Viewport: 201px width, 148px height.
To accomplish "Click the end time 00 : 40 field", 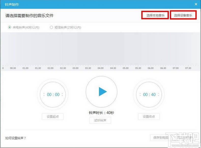I will (149, 94).
